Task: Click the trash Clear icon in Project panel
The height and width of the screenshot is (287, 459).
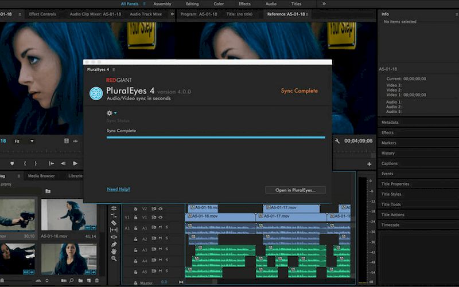Action: (x=97, y=281)
